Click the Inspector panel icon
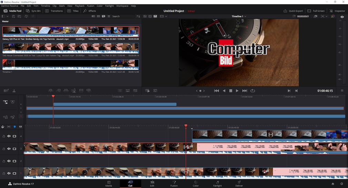 pyautogui.click(x=337, y=11)
